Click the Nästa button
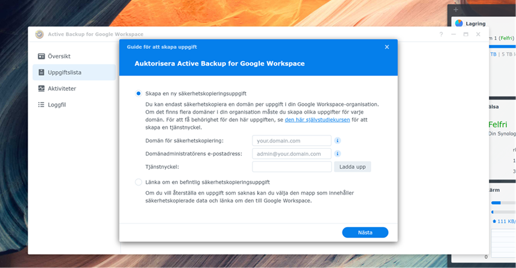The width and height of the screenshot is (516, 268). (365, 232)
